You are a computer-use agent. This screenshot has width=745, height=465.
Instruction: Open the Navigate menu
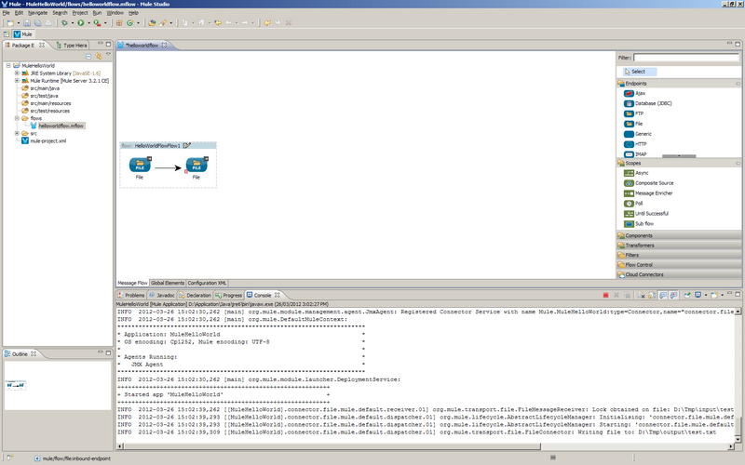tap(37, 13)
